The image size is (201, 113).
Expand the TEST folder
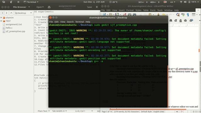tap(1, 21)
